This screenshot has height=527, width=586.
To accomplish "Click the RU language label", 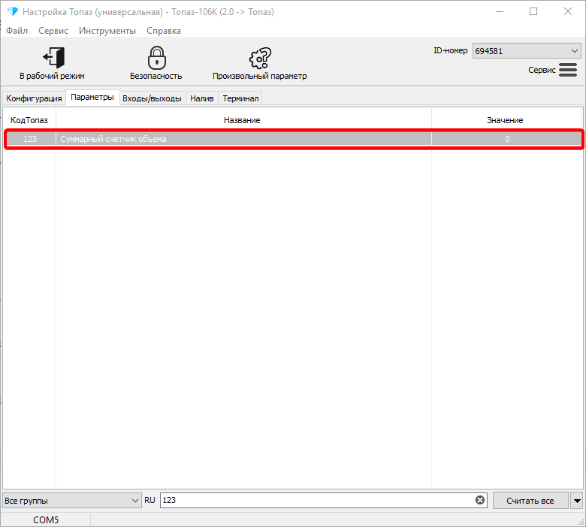I will click(x=150, y=500).
